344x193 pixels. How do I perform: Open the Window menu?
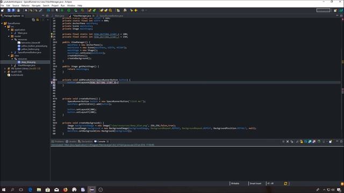point(71,5)
